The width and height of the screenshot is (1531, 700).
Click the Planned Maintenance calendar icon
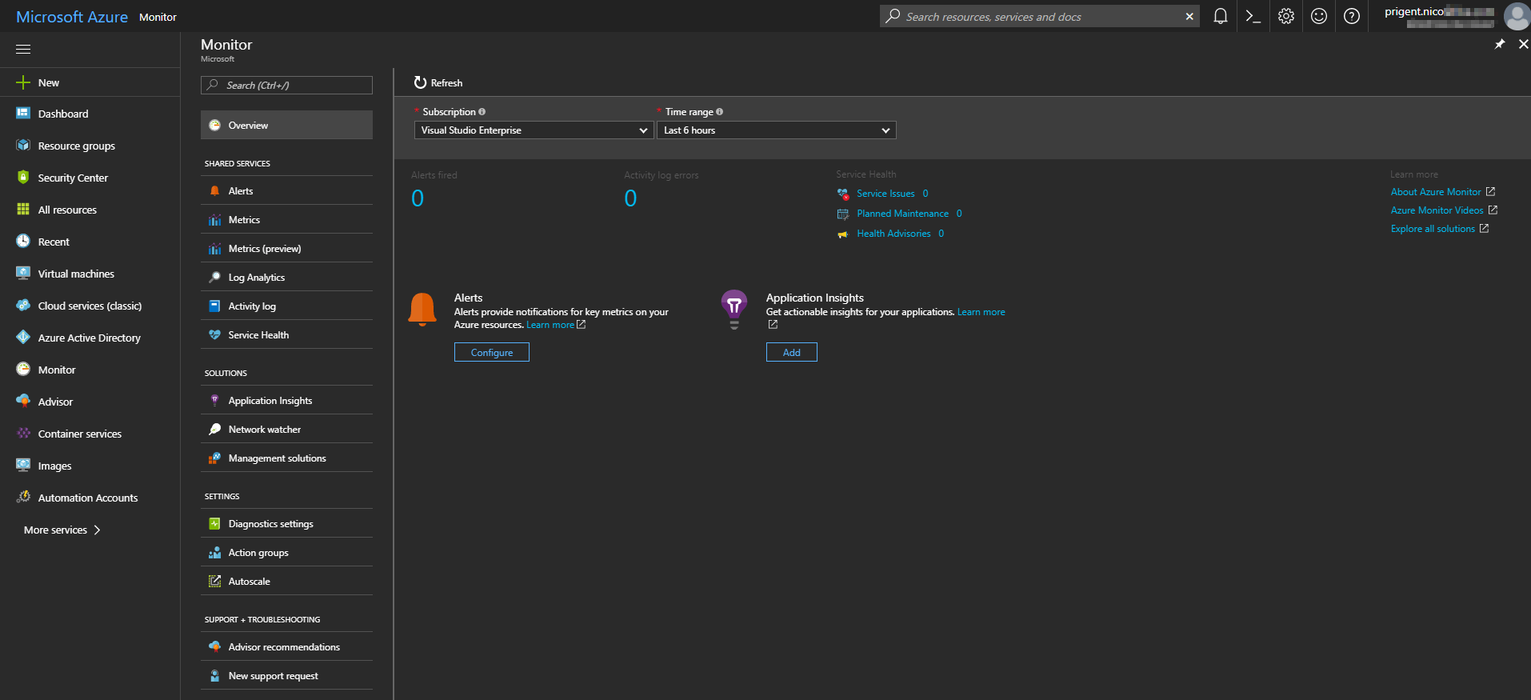pyautogui.click(x=843, y=214)
